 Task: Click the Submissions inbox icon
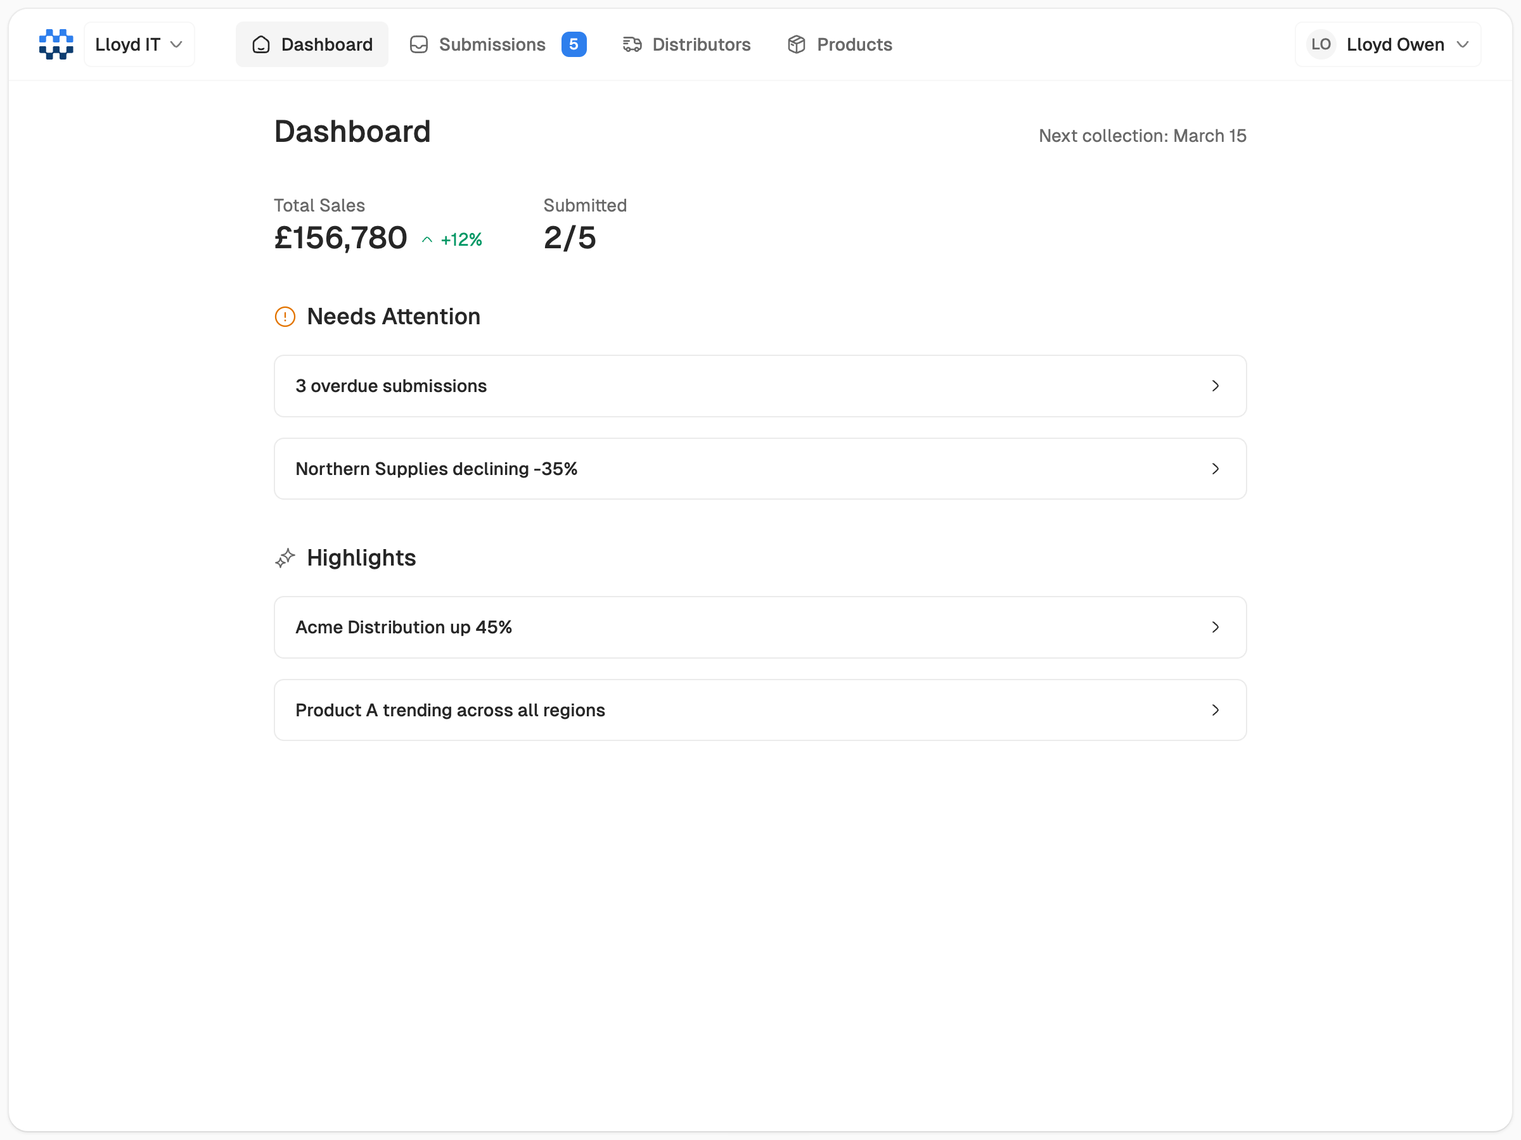click(419, 44)
